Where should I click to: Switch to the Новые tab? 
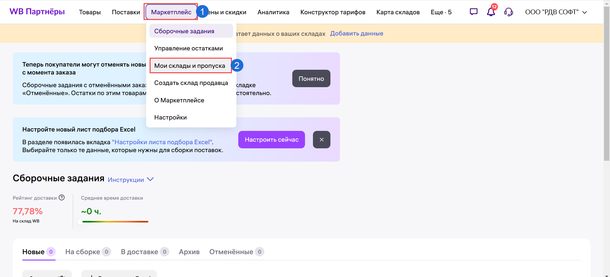click(x=39, y=252)
